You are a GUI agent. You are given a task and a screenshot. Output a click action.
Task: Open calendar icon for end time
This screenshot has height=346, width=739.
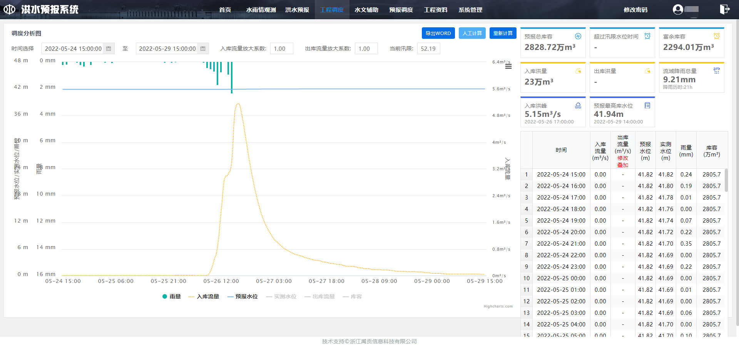point(203,48)
